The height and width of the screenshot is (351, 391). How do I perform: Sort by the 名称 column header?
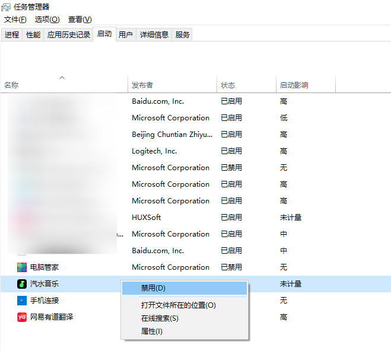coord(64,84)
